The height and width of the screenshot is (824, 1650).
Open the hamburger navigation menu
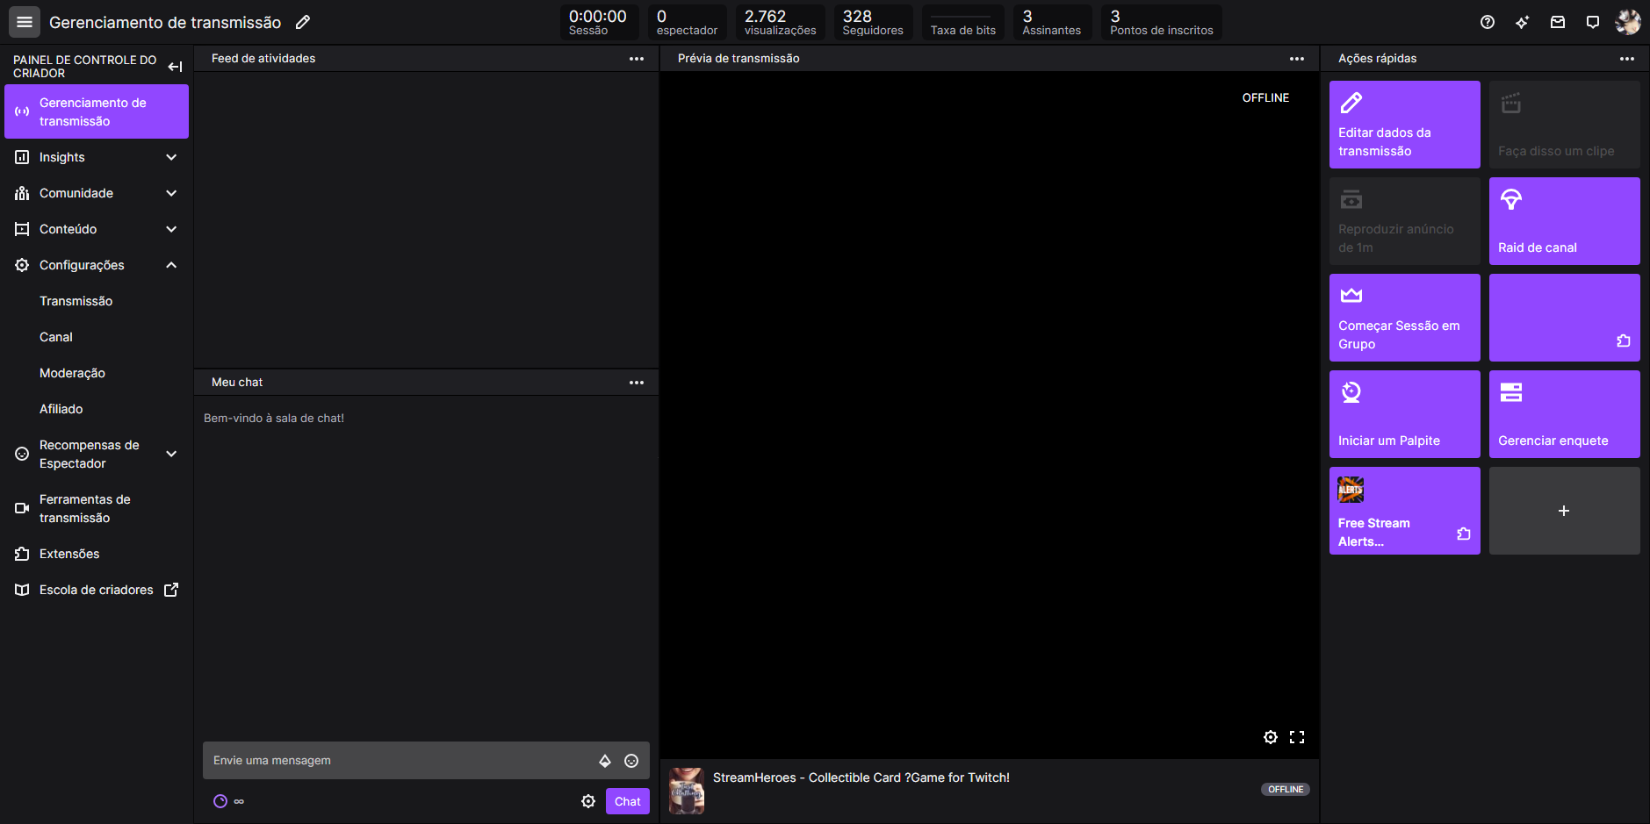pyautogui.click(x=25, y=22)
